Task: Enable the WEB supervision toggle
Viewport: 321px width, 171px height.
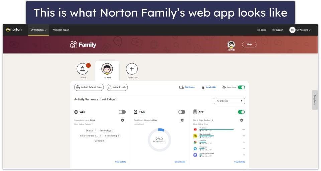Action: pos(122,112)
